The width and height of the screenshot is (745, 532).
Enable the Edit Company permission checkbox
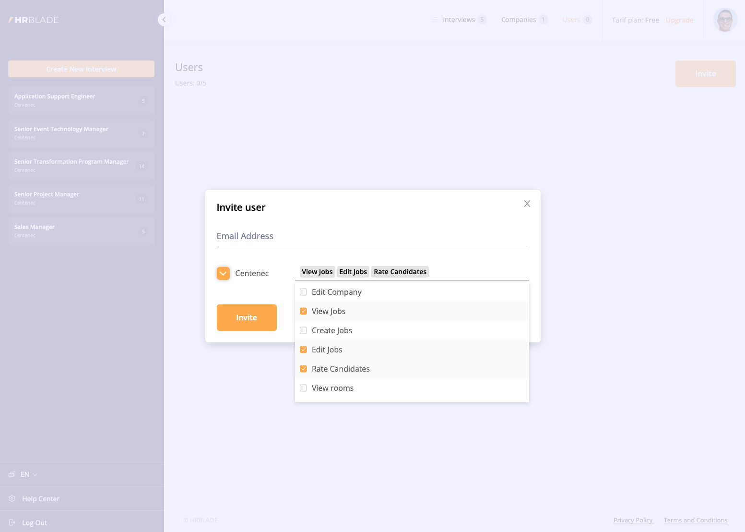(x=303, y=292)
